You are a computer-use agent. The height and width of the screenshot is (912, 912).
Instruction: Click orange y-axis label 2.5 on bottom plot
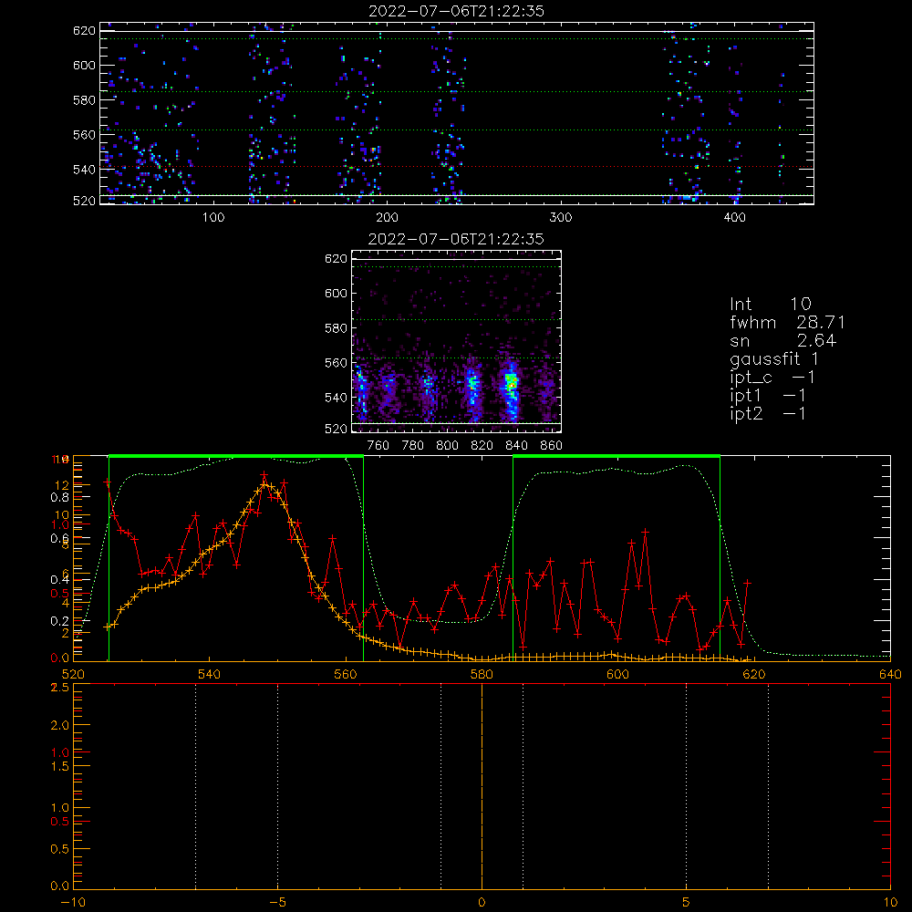(x=60, y=688)
